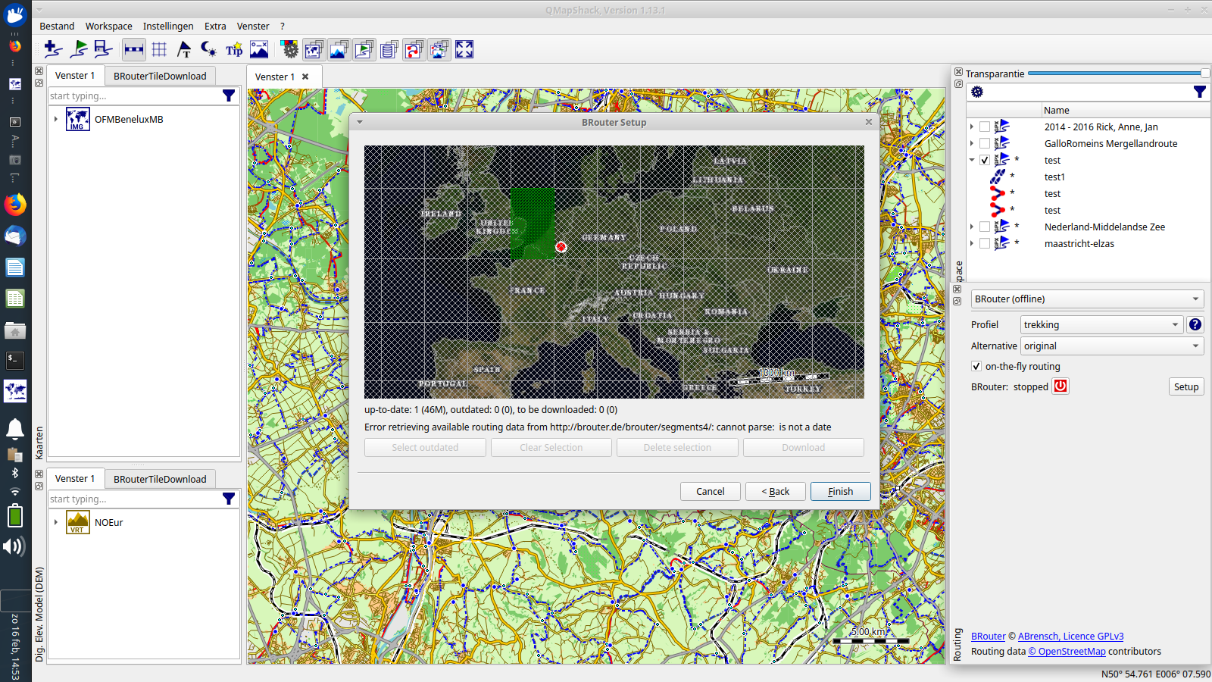Screen dimensions: 1212x682
Task: Uncheck the 'test' project checkbox
Action: pyautogui.click(x=985, y=160)
